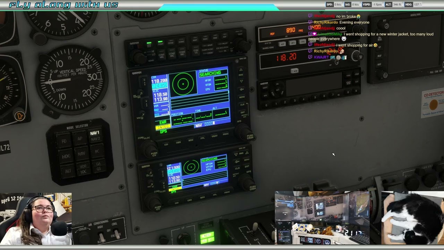
Task: Click the desk setup camera thumbnail
Action: click(322, 218)
